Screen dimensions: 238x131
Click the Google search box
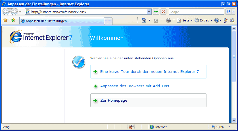pos(196,12)
